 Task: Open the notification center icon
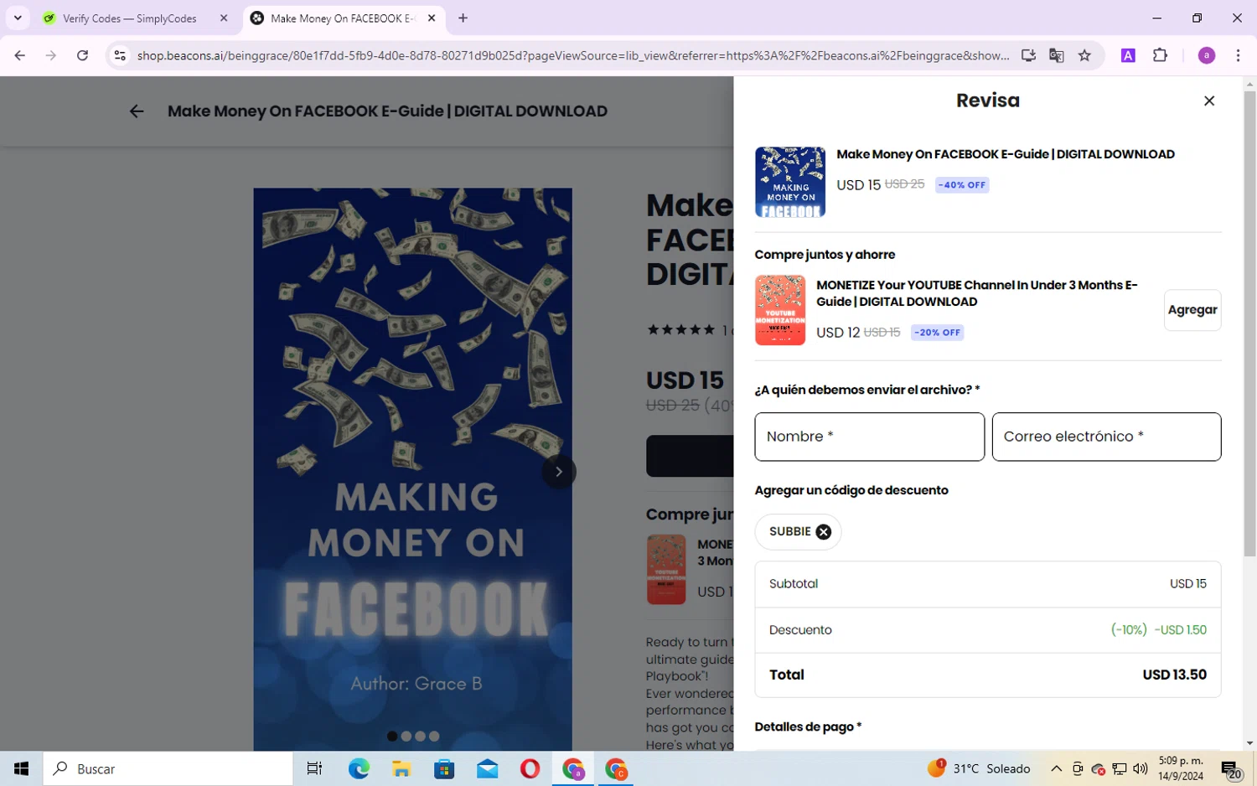tap(1231, 768)
